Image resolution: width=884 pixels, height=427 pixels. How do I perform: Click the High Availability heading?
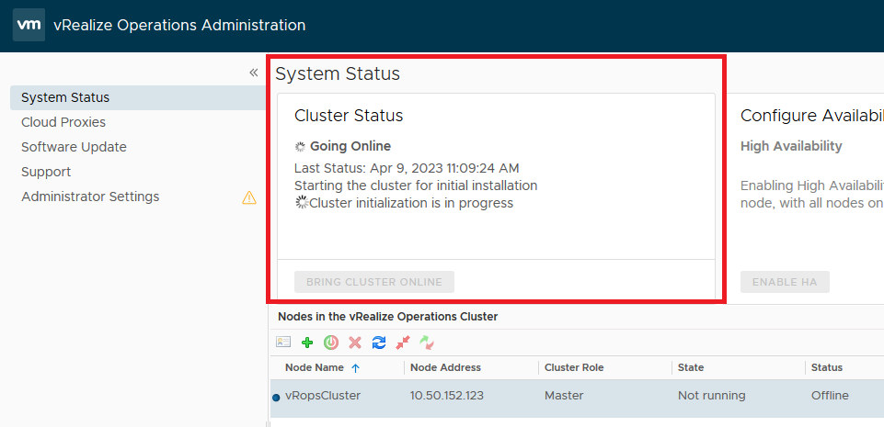(791, 146)
